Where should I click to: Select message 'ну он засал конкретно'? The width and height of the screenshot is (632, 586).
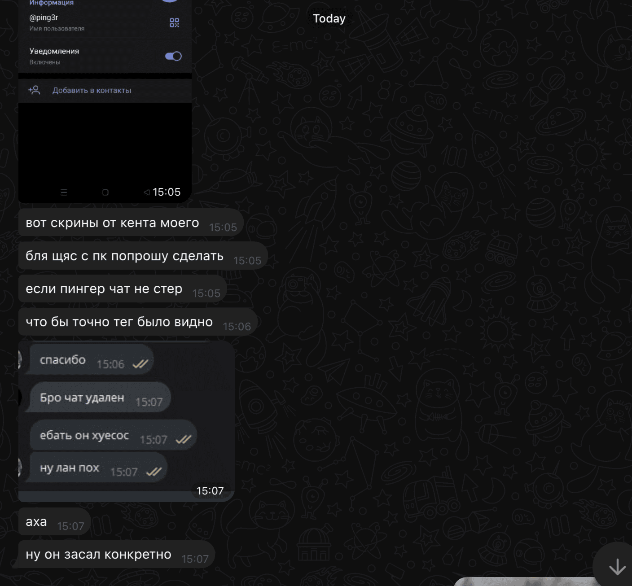coord(117,555)
